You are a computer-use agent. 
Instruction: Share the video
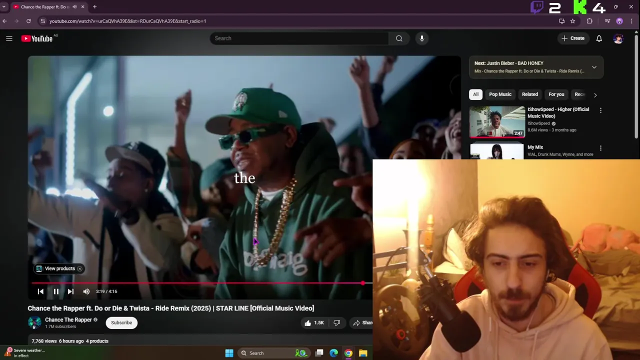click(x=363, y=323)
